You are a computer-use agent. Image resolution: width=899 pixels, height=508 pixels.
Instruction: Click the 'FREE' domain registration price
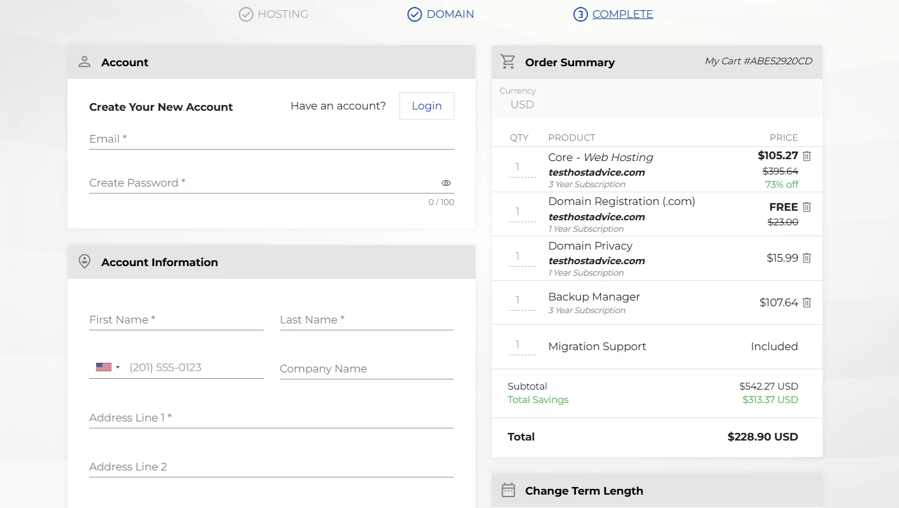pos(784,207)
